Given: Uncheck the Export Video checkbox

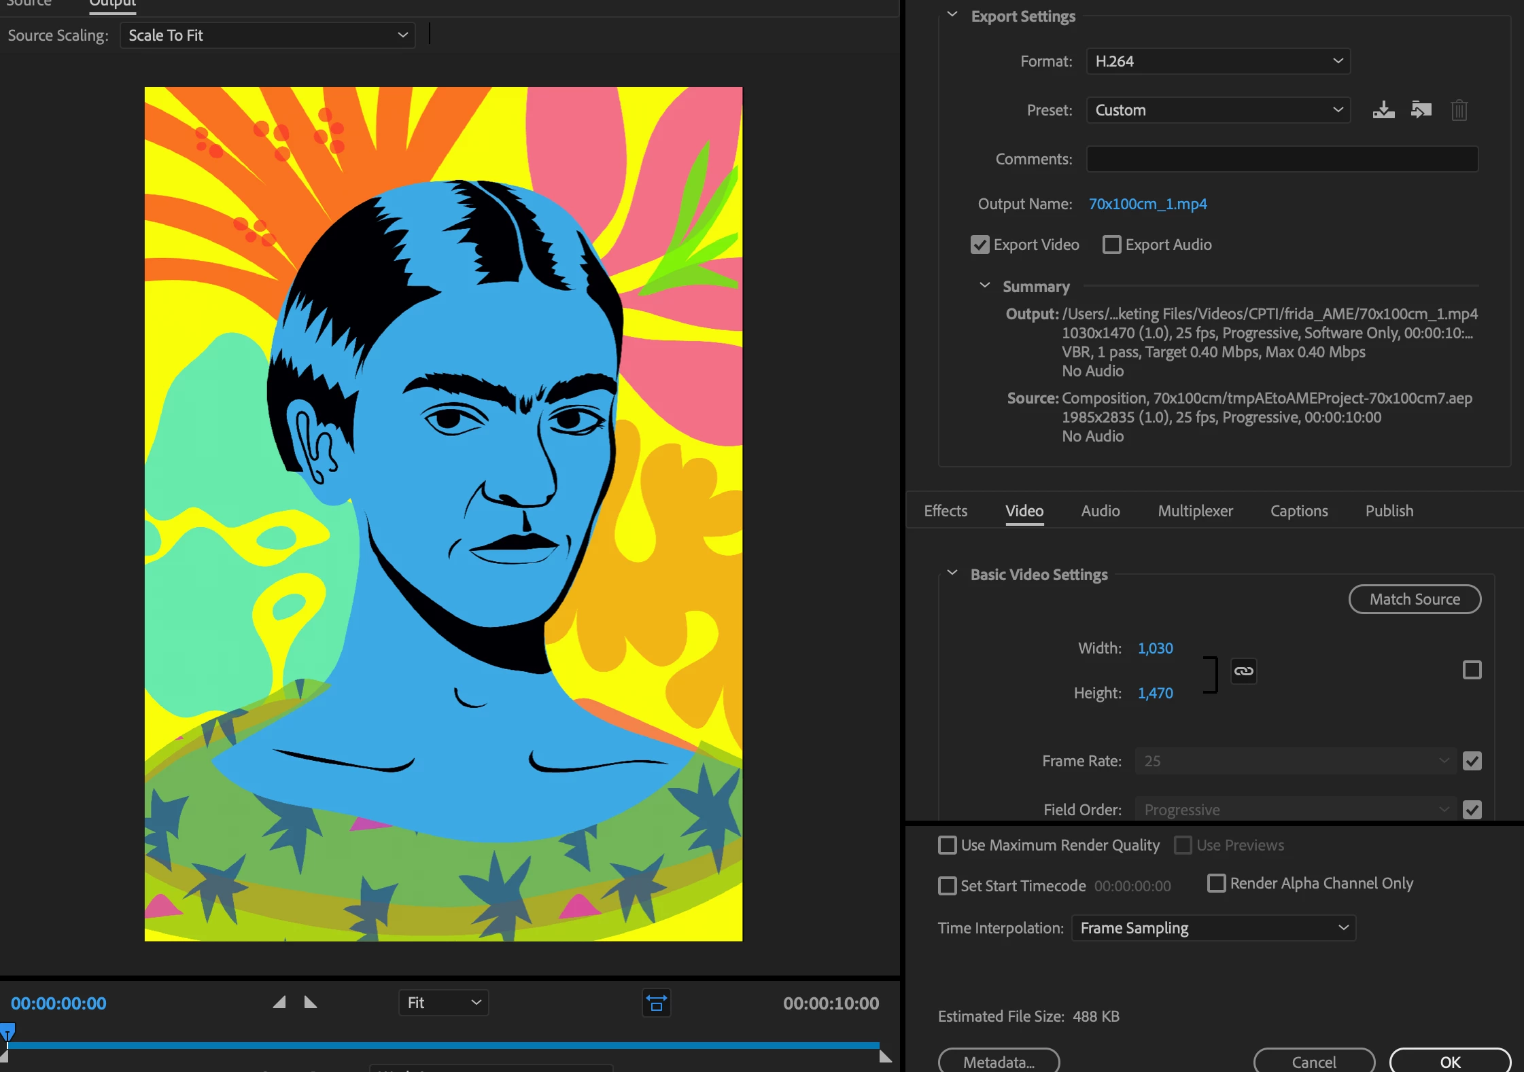Looking at the screenshot, I should 980,245.
